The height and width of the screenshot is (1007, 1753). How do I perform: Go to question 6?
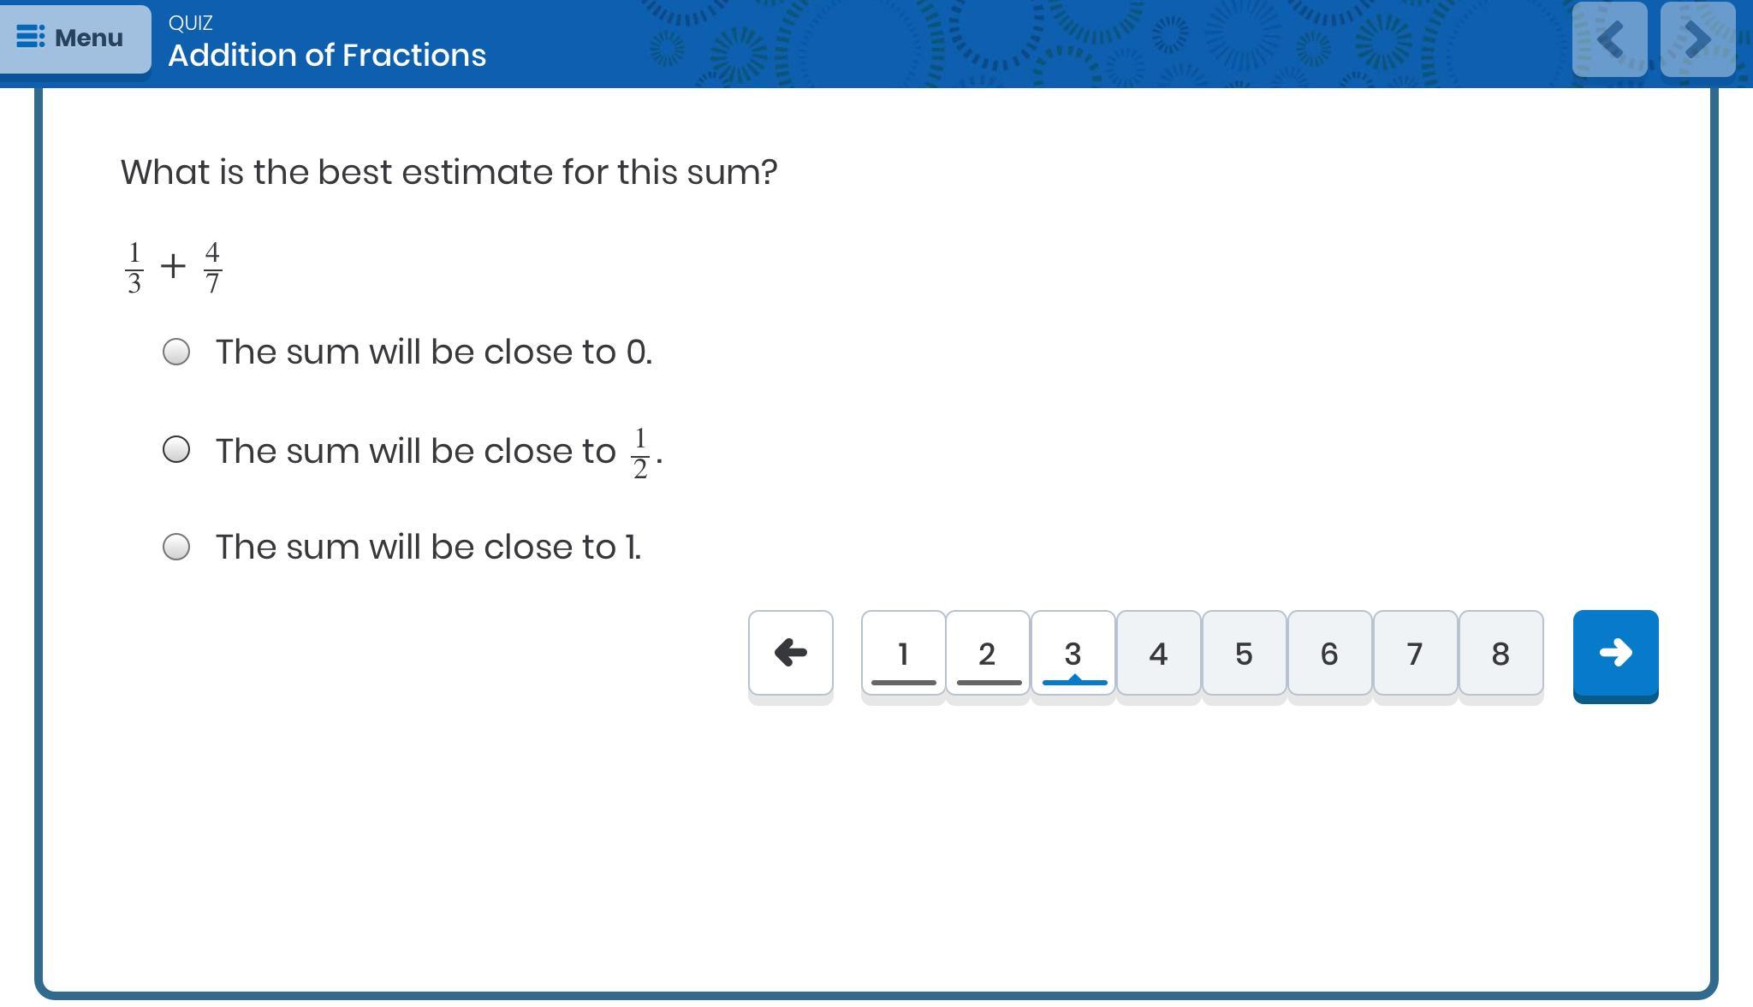pos(1329,654)
